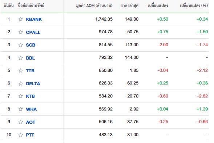The image size is (214, 143).
Task: Sort by the อันดับ column header
Action: point(9,5)
